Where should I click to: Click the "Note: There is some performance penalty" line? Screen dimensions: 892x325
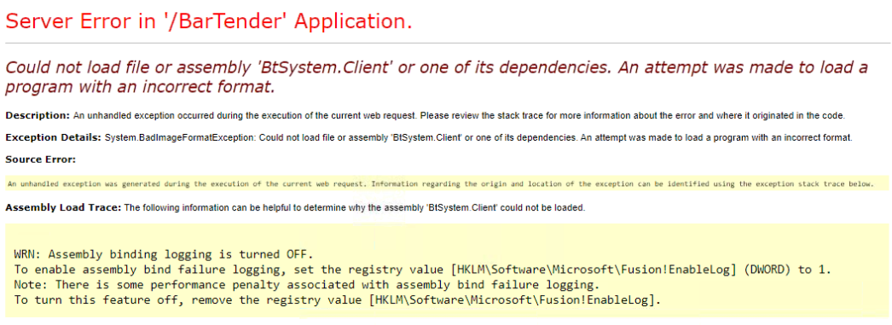(308, 285)
